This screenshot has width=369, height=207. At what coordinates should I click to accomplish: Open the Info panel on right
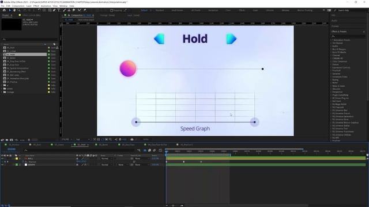(x=333, y=16)
